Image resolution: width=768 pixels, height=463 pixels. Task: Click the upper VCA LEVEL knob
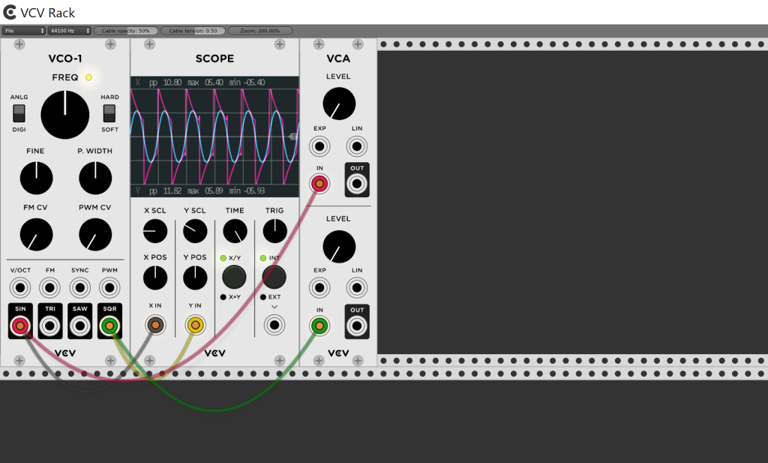pos(338,103)
